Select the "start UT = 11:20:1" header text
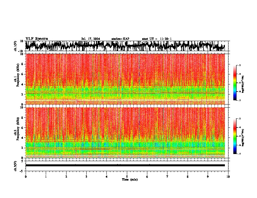The height and width of the screenshot is (198, 257). tap(157, 39)
